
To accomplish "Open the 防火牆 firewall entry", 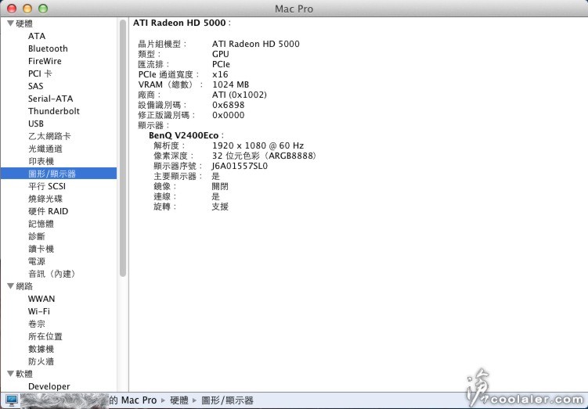I will point(41,361).
